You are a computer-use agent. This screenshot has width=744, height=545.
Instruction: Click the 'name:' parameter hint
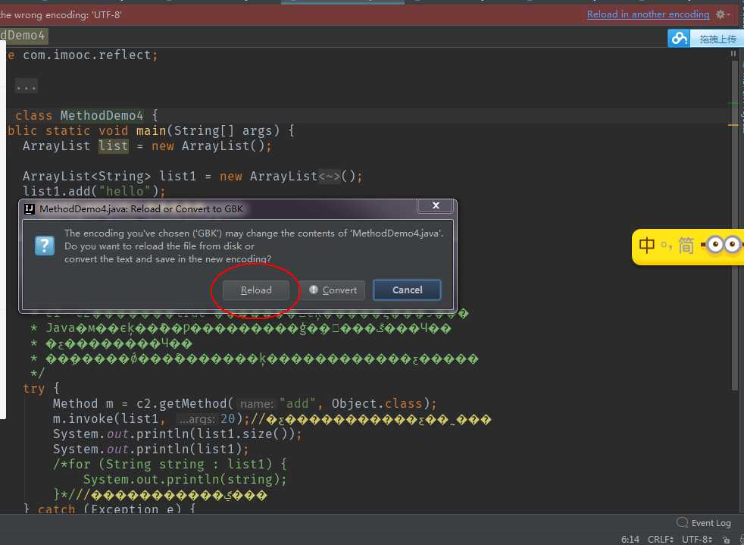(x=257, y=404)
